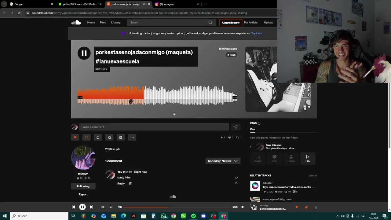
Task: Toggle like heart in bottom player bar
Action: pyautogui.click(x=297, y=207)
